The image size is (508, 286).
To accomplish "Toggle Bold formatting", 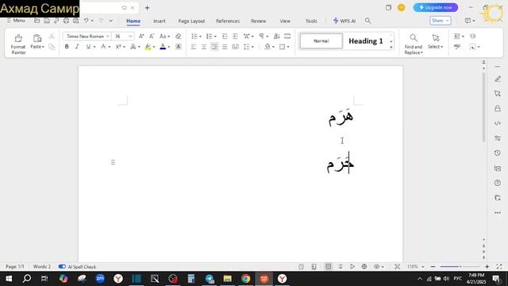I will coord(67,47).
